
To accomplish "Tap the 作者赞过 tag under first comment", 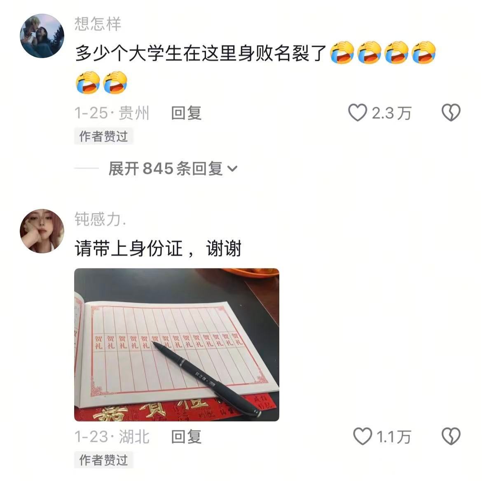I will 103,136.
